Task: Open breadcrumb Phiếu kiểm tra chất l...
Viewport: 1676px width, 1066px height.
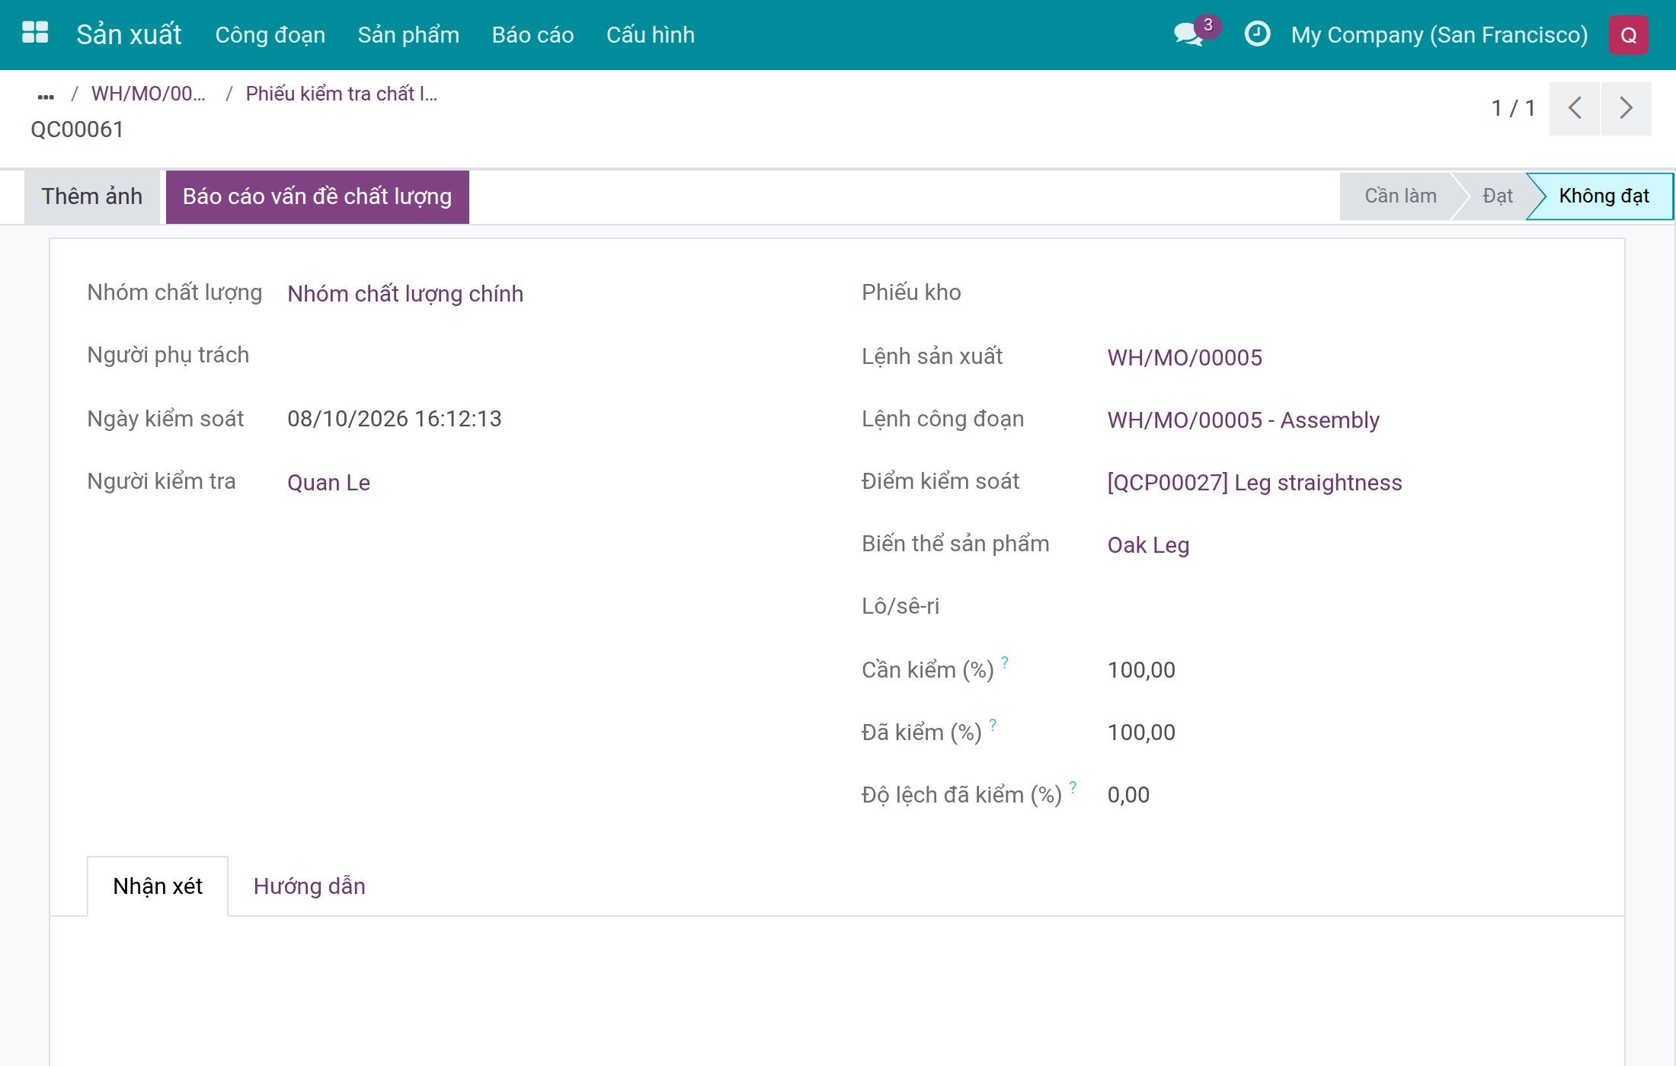Action: pos(341,94)
